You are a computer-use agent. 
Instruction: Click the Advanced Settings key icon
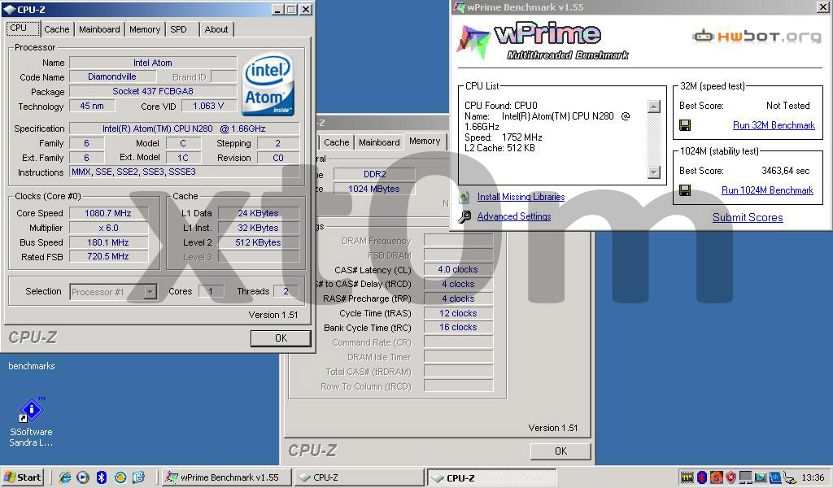pyautogui.click(x=464, y=216)
